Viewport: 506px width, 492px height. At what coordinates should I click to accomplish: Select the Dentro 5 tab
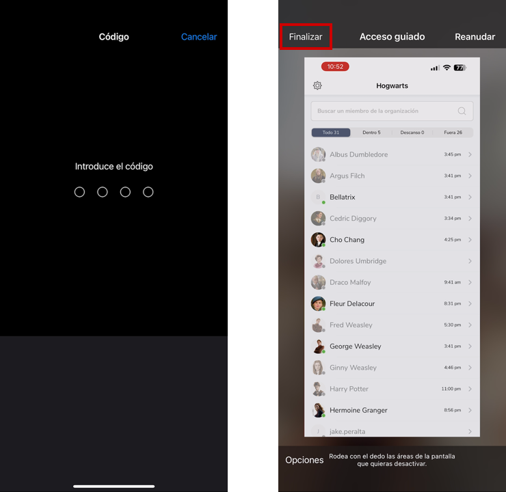point(371,133)
